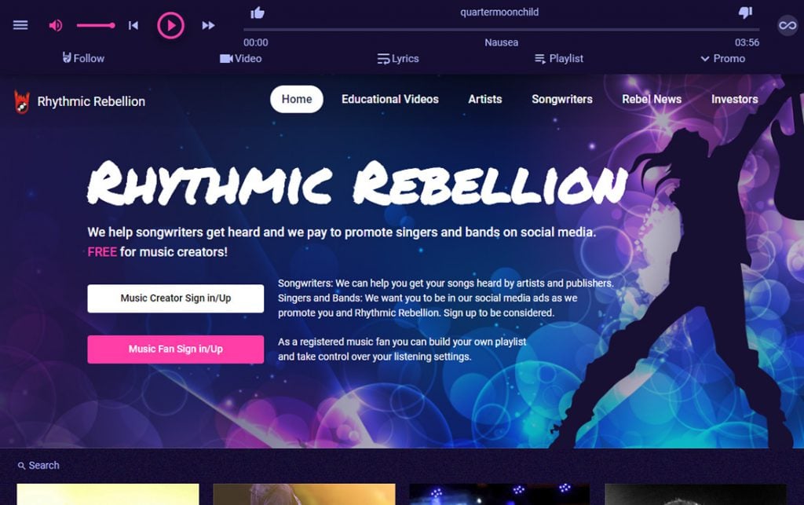Viewport: 804px width, 505px height.
Task: Click the Search field
Action: coord(39,466)
